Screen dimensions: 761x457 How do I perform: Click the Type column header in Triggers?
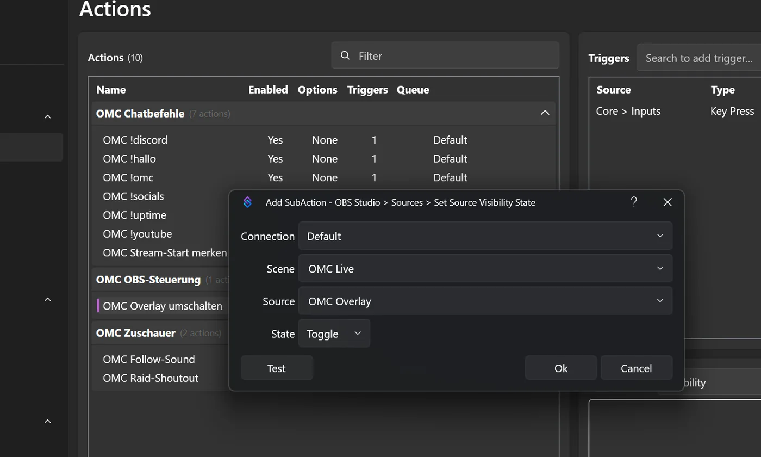click(x=722, y=90)
